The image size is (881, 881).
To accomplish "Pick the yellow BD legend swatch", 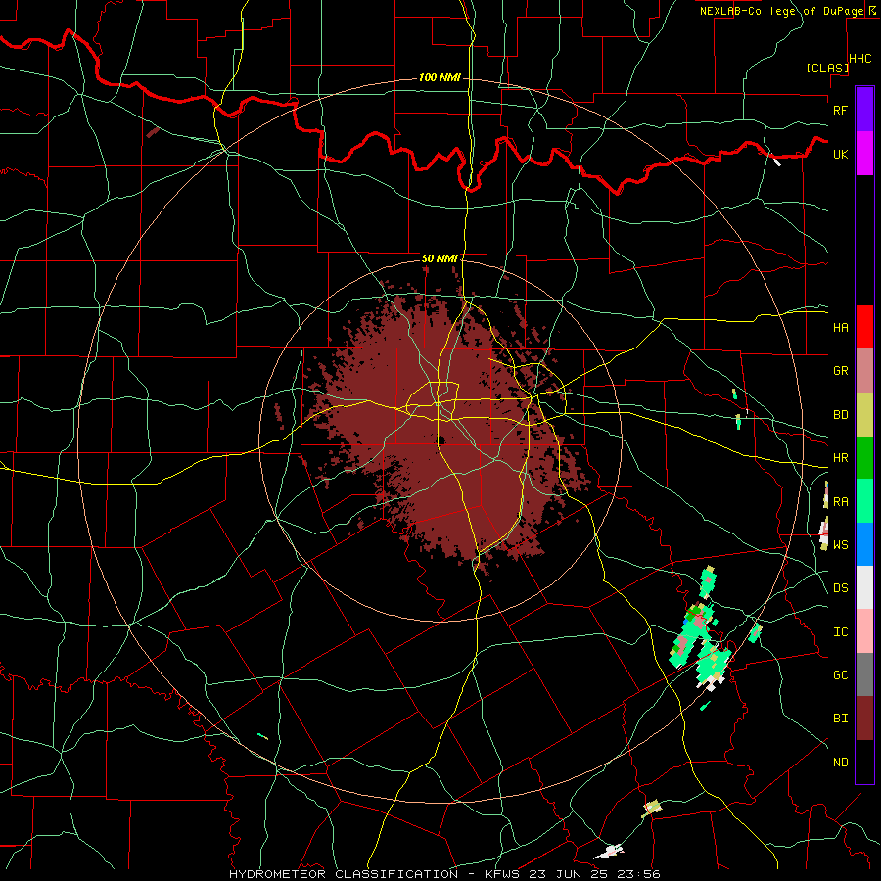I will tap(864, 415).
